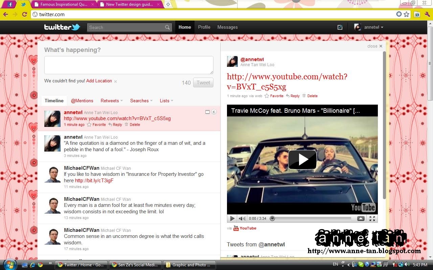Click the browser forward arrow
The height and width of the screenshot is (270, 433).
(x=15, y=14)
